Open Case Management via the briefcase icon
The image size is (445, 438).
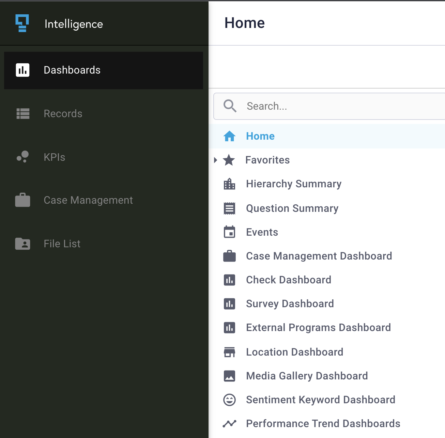(22, 200)
